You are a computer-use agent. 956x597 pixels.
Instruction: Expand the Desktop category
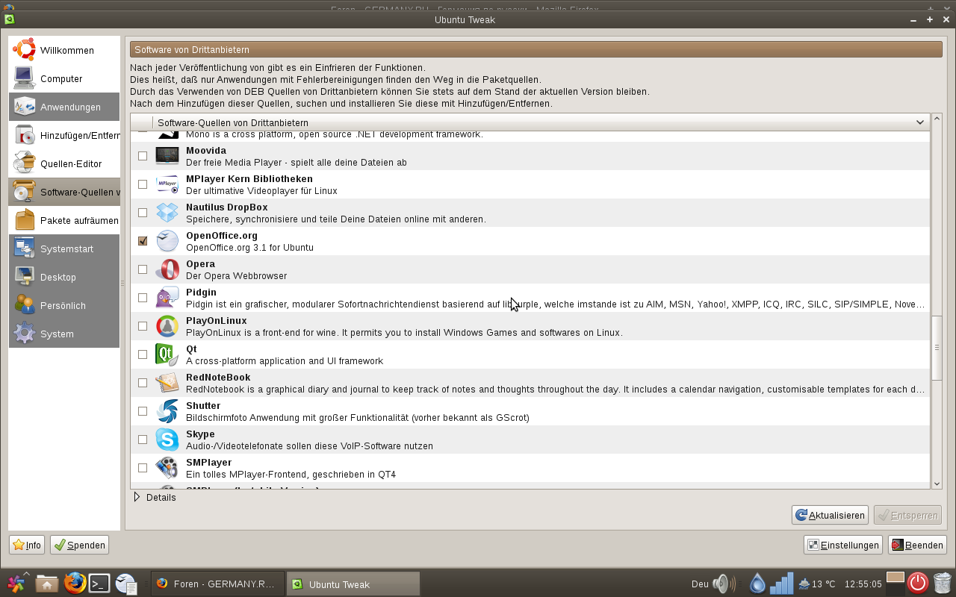[64, 277]
